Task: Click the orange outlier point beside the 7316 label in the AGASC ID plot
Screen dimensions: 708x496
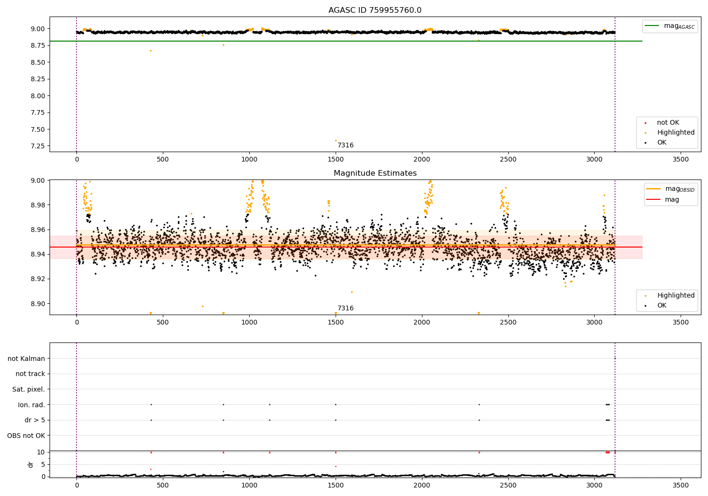Action: [x=336, y=140]
